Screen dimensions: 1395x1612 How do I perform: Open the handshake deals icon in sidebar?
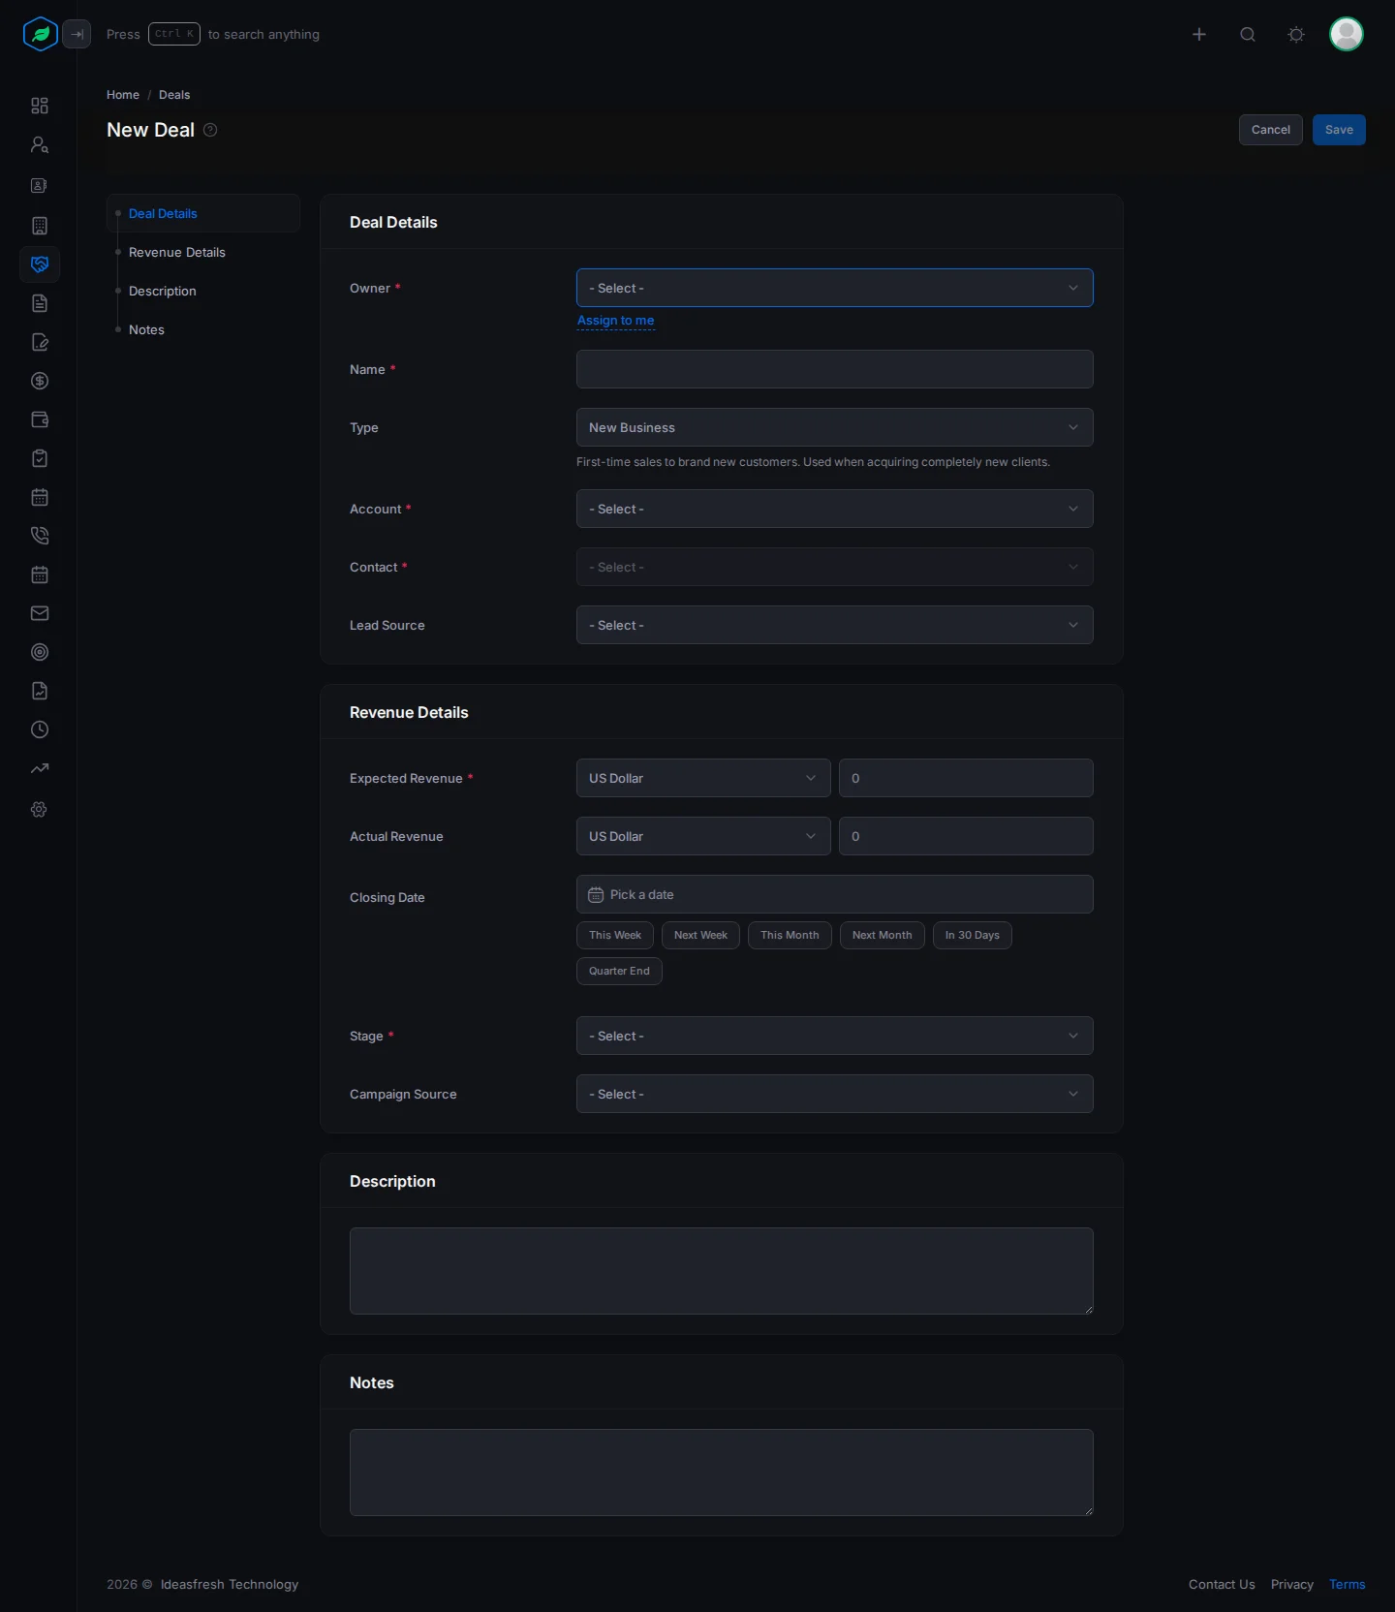pos(40,264)
